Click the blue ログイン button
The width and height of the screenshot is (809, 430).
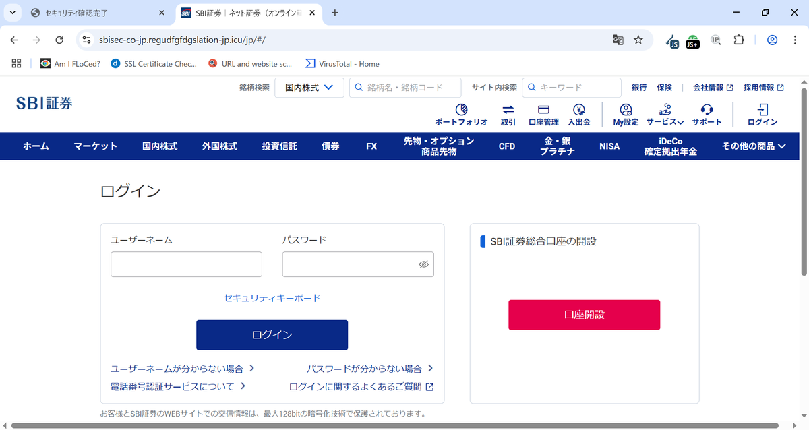click(272, 335)
